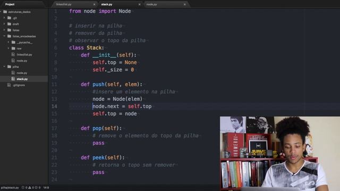Click the draft folder icon
This screenshot has width=340, height=191.
[x=10, y=24]
